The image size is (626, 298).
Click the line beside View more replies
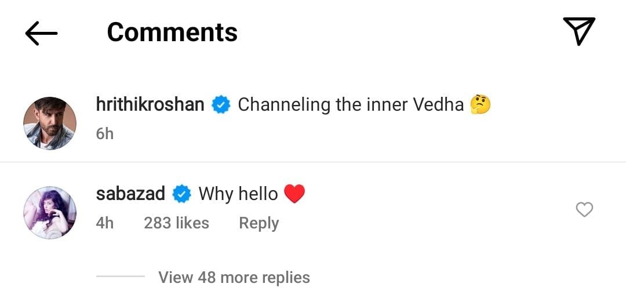click(x=120, y=277)
